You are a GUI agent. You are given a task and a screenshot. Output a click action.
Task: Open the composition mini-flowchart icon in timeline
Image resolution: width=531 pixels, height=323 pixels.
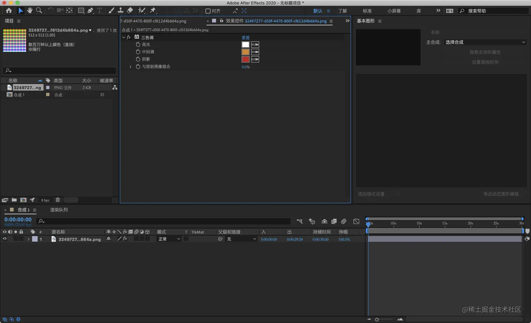299,221
